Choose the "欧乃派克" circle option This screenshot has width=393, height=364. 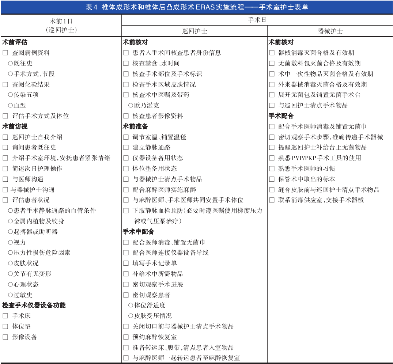coord(131,106)
